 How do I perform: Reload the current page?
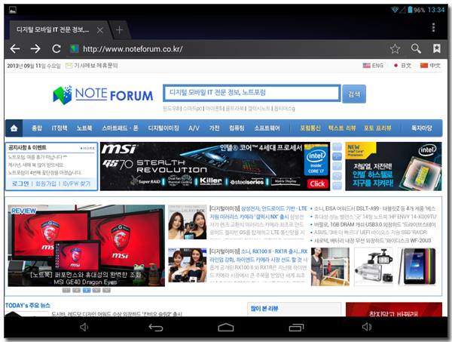tap(56, 48)
